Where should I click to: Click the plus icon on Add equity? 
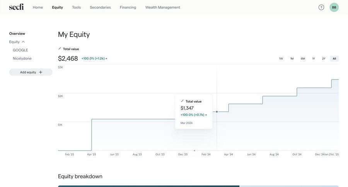[41, 72]
